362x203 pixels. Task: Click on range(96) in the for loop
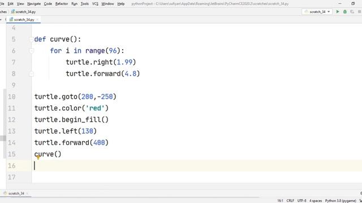[103, 51]
